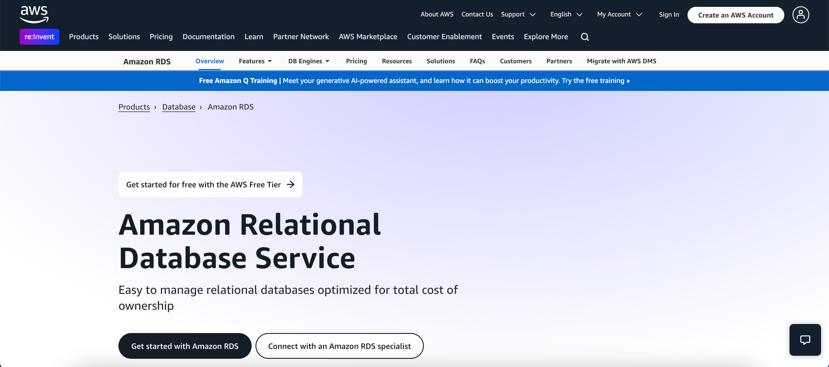
Task: Open the Partners tab
Action: point(559,61)
